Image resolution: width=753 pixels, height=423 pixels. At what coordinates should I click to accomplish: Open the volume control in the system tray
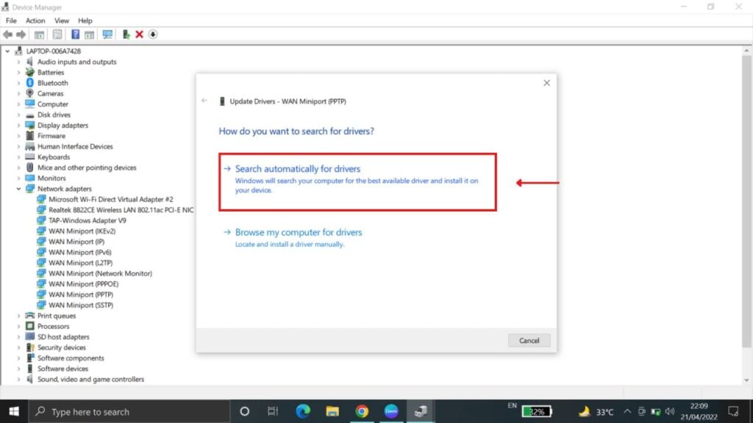pos(670,411)
